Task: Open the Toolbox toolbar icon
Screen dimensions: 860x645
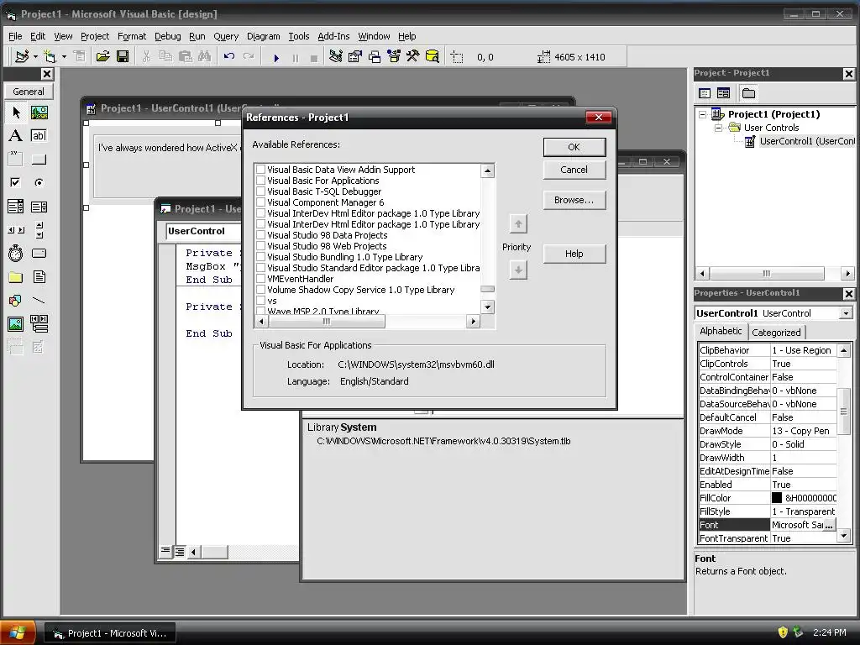Action: coord(413,56)
